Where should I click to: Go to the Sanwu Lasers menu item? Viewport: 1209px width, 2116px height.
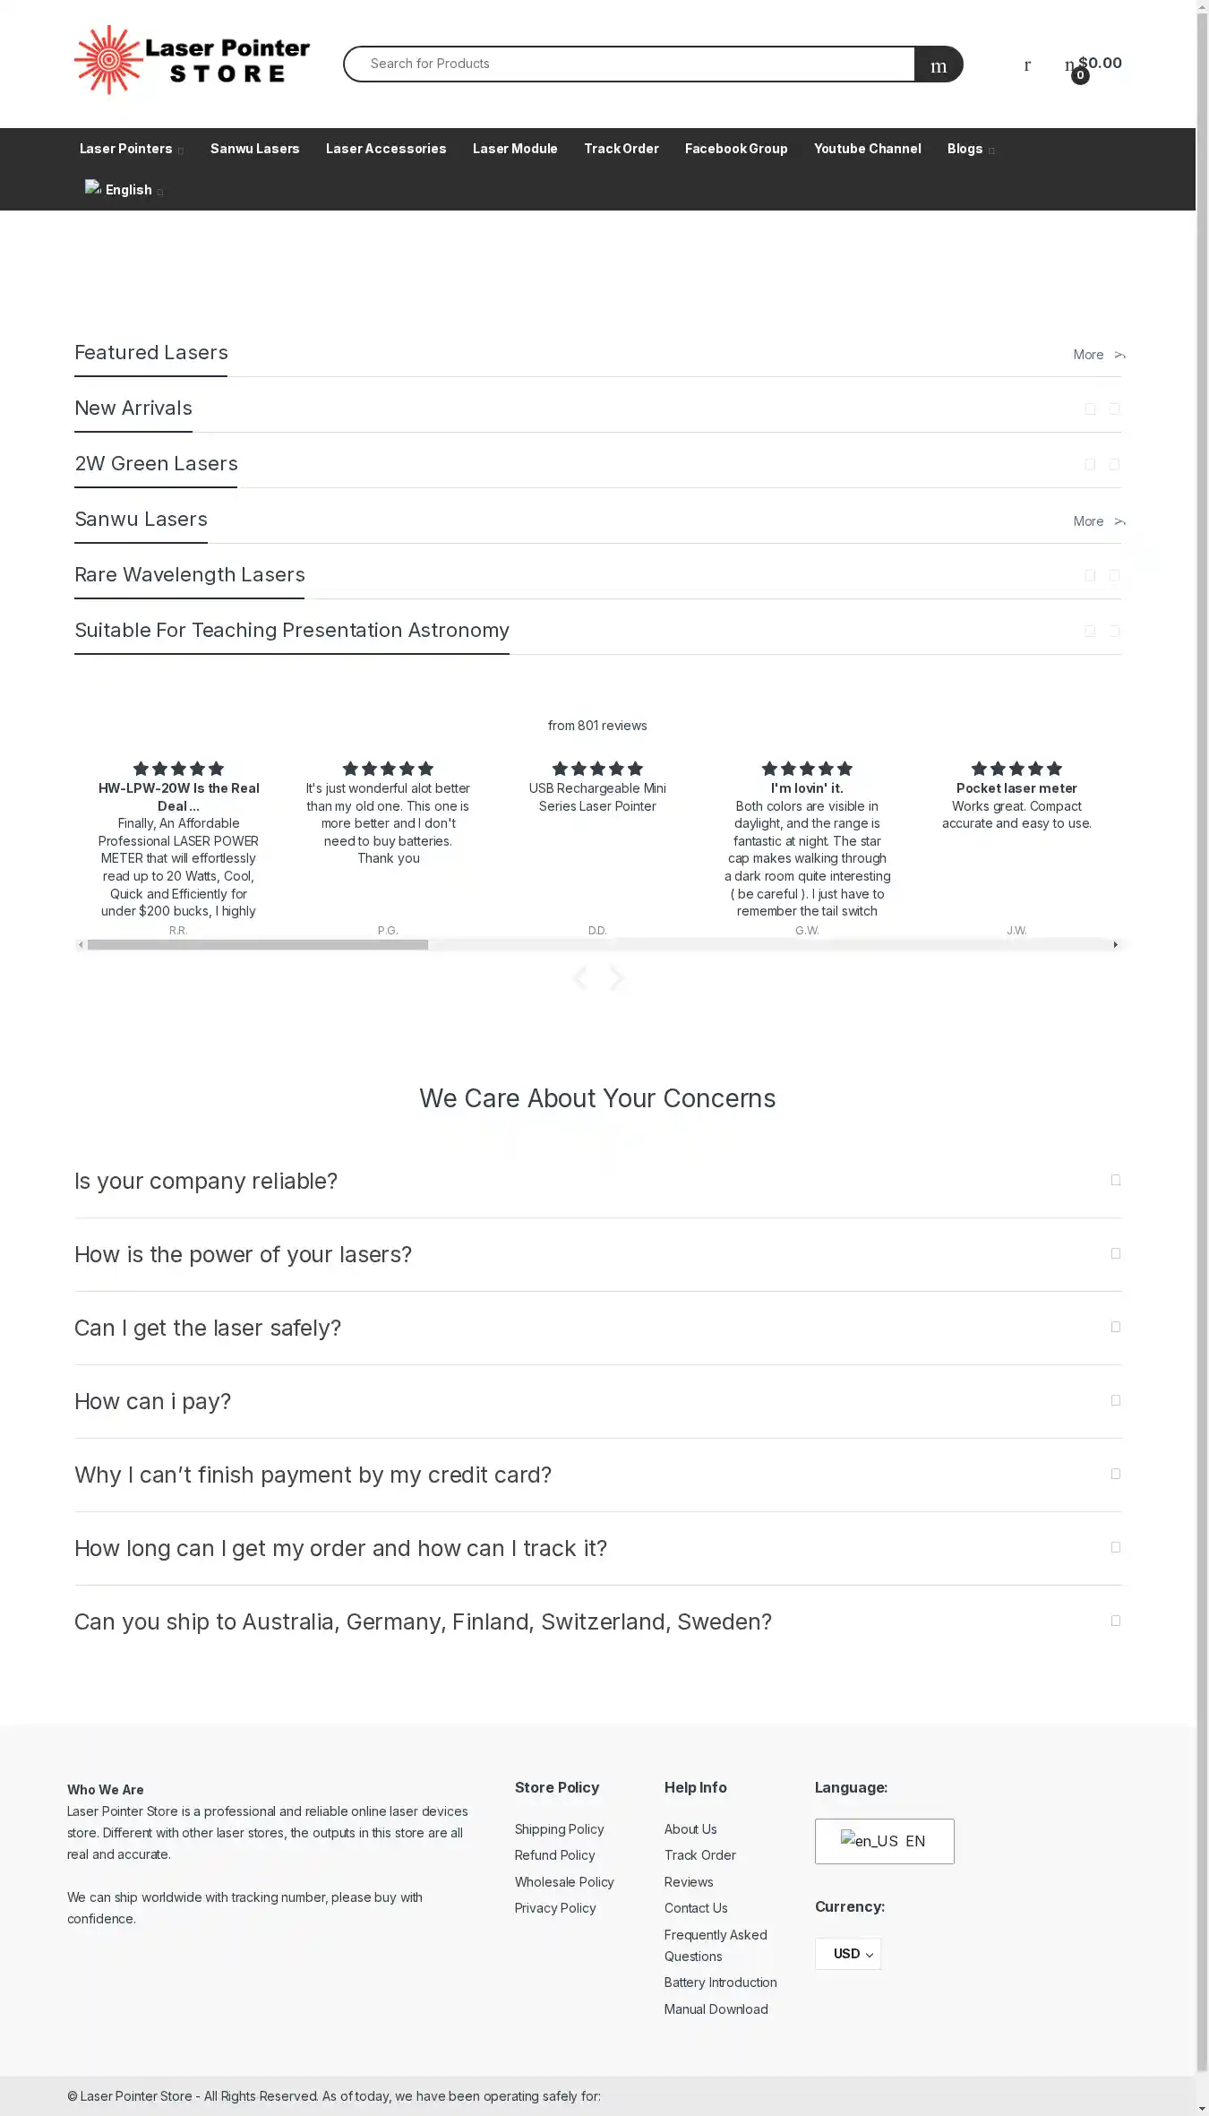pyautogui.click(x=255, y=149)
